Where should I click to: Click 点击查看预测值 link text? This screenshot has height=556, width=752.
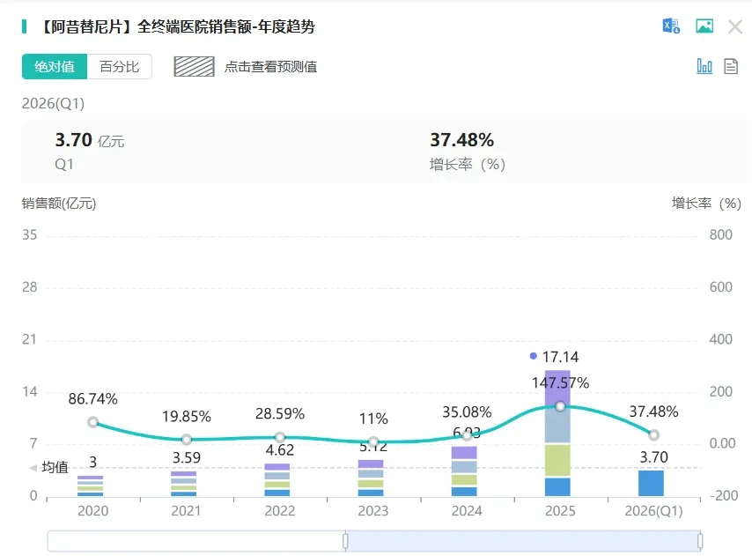[270, 67]
